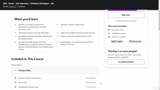Click checkmark beside sprawdź, czy jesteś już gotowy
The height and width of the screenshot is (90, 160).
pyautogui.click(x=15, y=24)
